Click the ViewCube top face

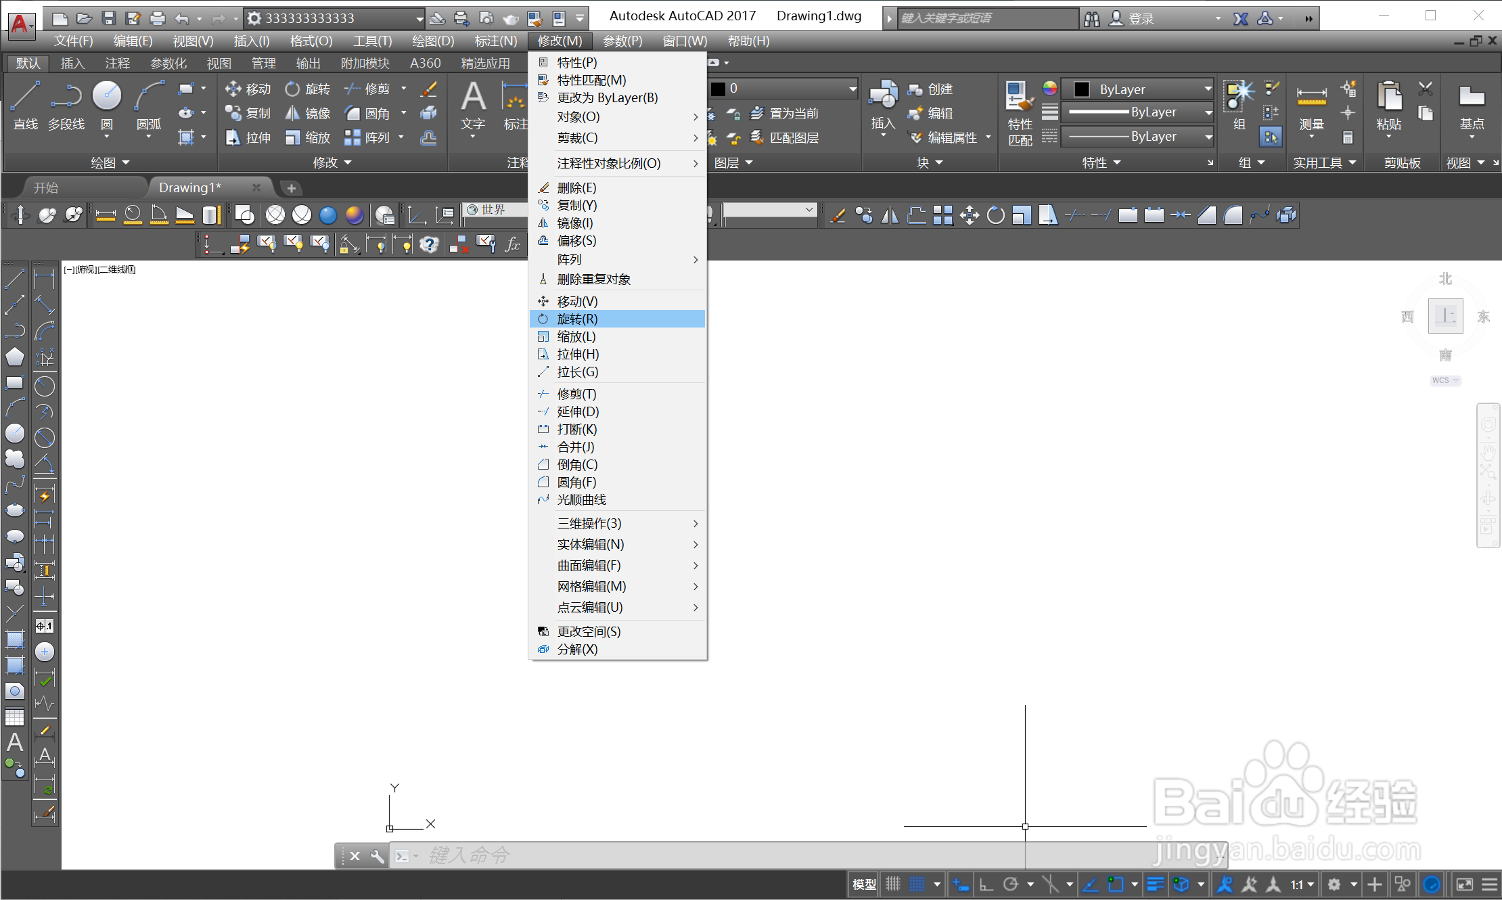point(1445,316)
